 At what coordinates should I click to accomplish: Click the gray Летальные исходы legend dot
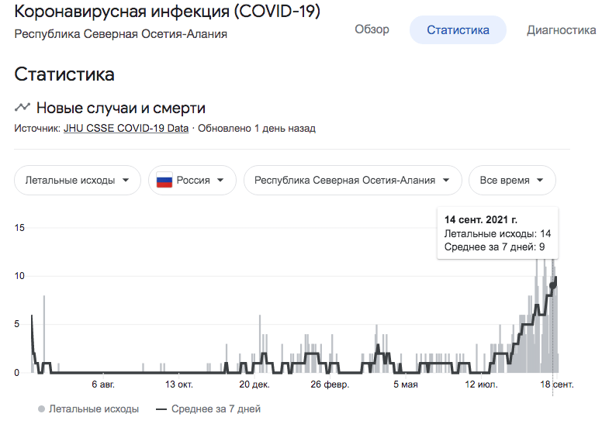(x=40, y=408)
